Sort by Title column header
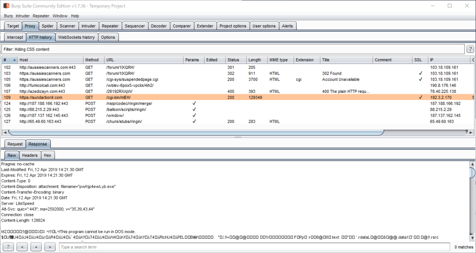Viewport: 476px width, 253px height. 347,60
